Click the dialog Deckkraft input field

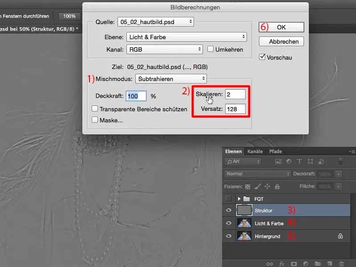[x=136, y=96]
